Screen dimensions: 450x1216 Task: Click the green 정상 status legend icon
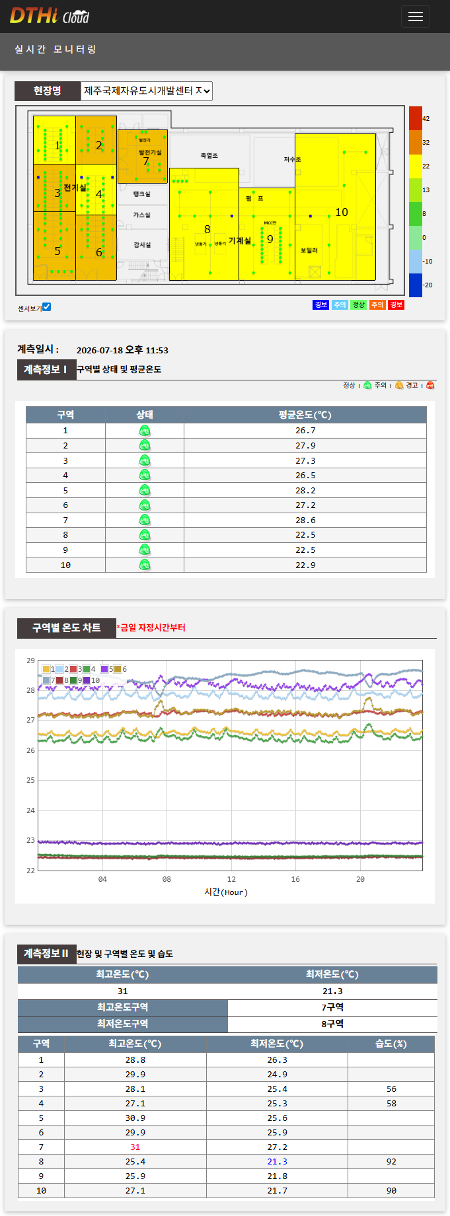[x=367, y=386]
